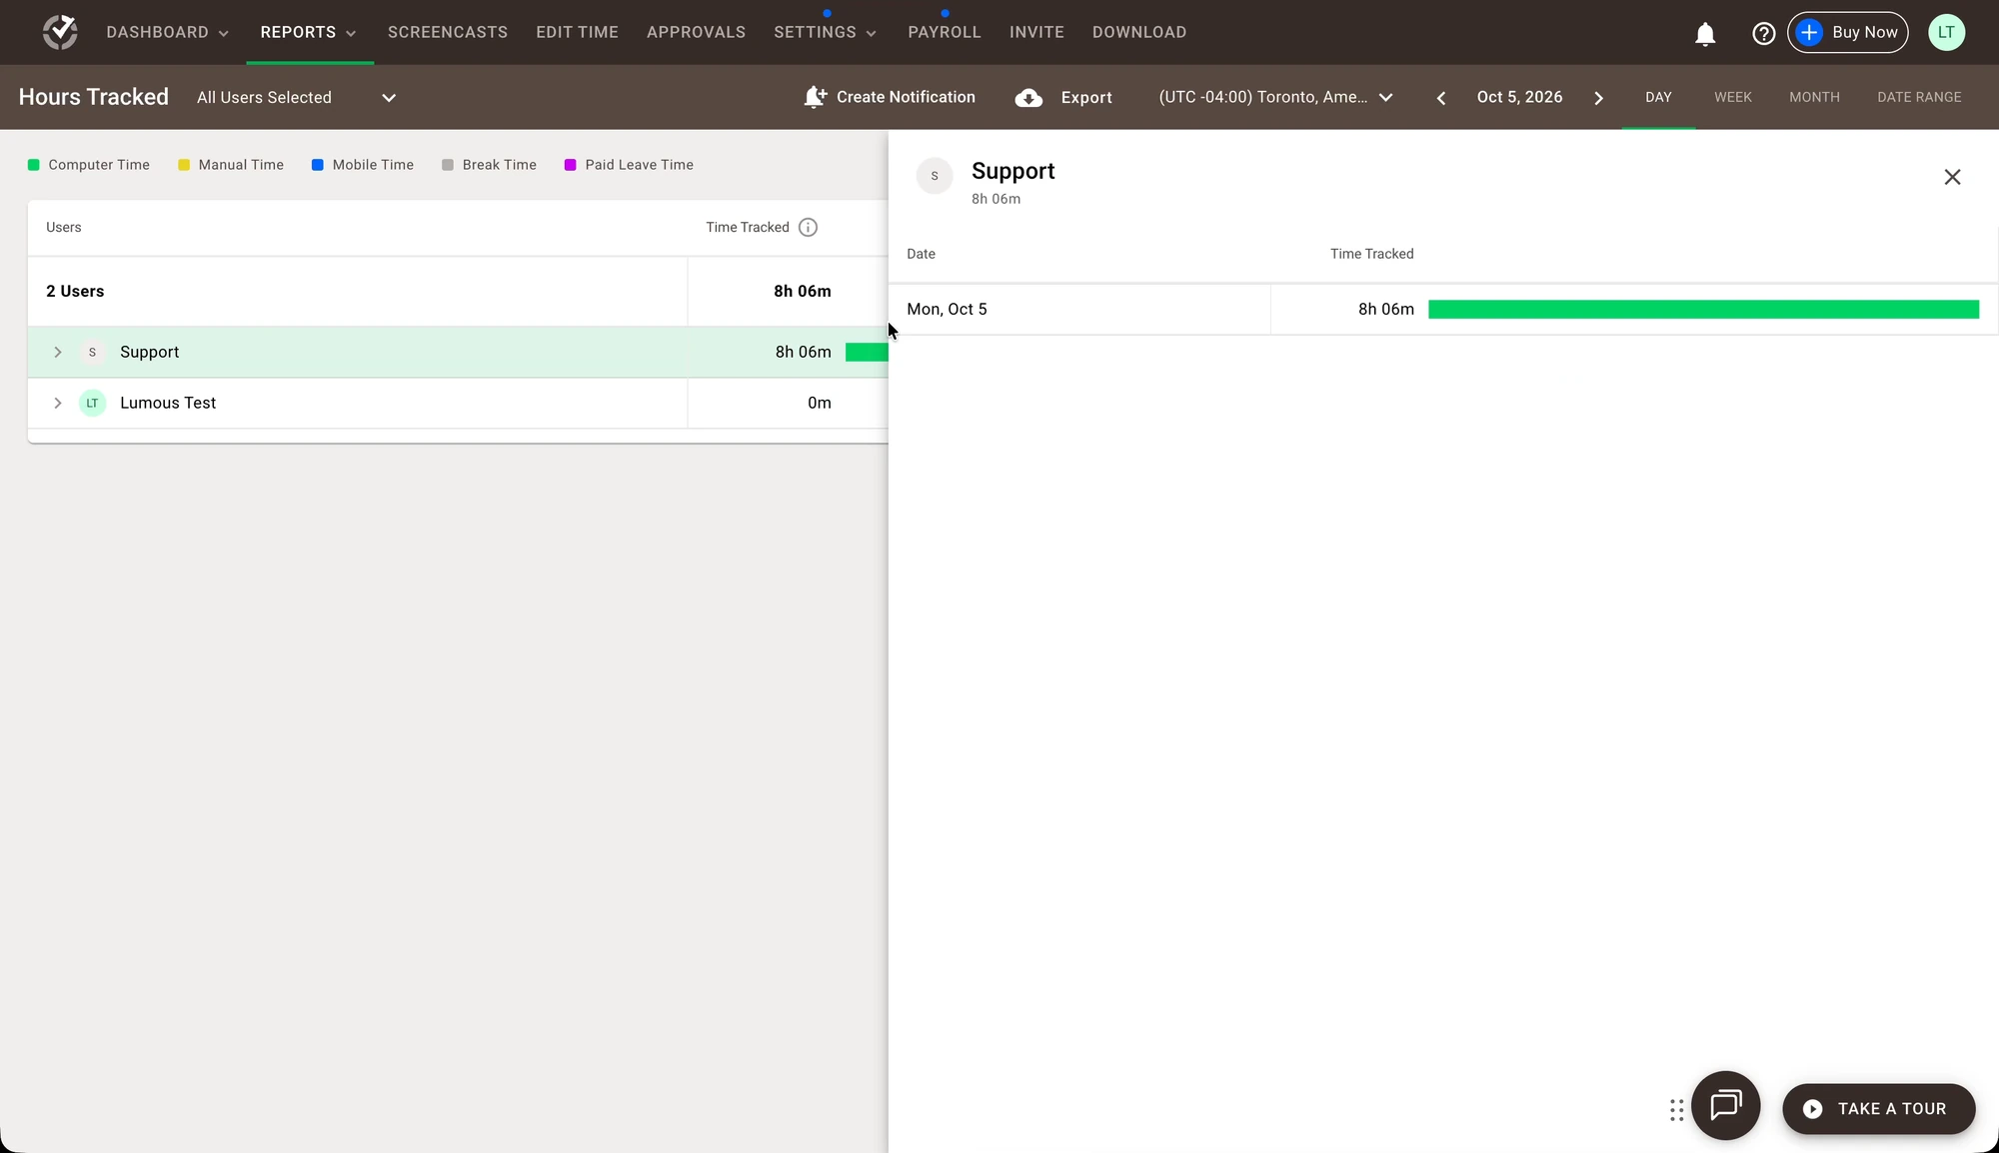Viewport: 1999px width, 1153px height.
Task: Open the Payroll menu item
Action: point(945,32)
